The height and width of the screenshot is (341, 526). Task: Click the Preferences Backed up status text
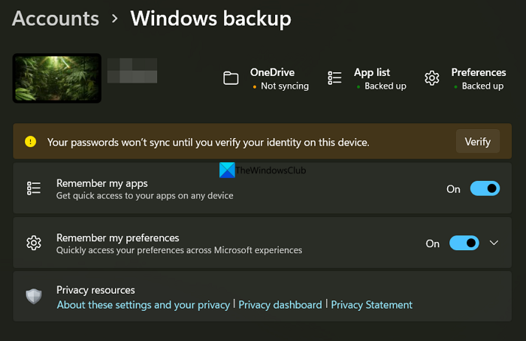(x=482, y=86)
